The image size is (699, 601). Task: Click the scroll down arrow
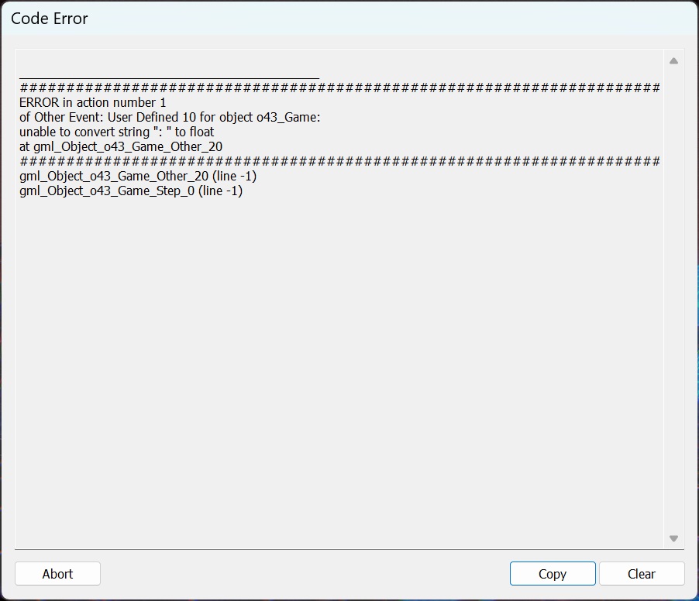point(673,538)
